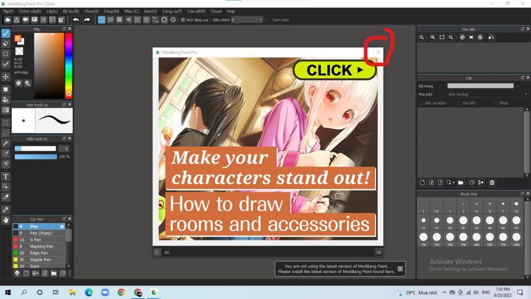Click the rainbow hue slider
Screen dimensions: 531x299
point(68,66)
